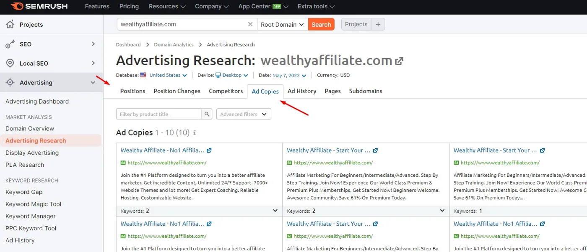Click the Local SEO pin icon
The width and height of the screenshot is (587, 252).
[10, 63]
